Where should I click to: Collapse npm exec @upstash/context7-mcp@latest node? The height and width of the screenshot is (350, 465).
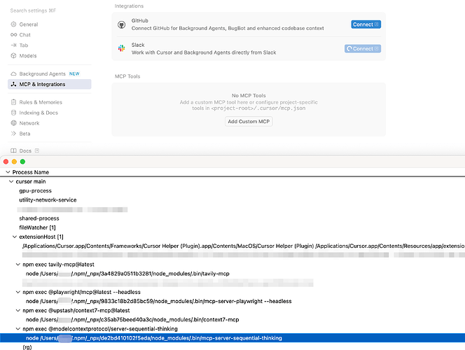18,310
